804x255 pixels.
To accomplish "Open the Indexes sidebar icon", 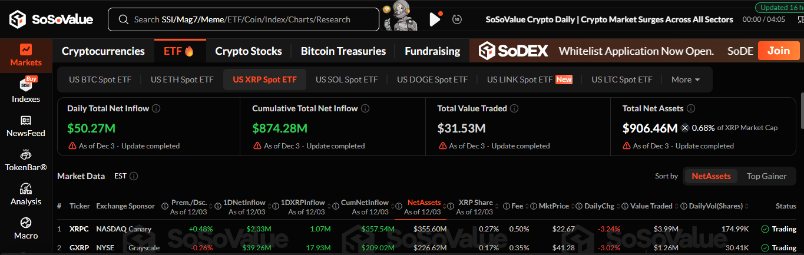I will (26, 90).
